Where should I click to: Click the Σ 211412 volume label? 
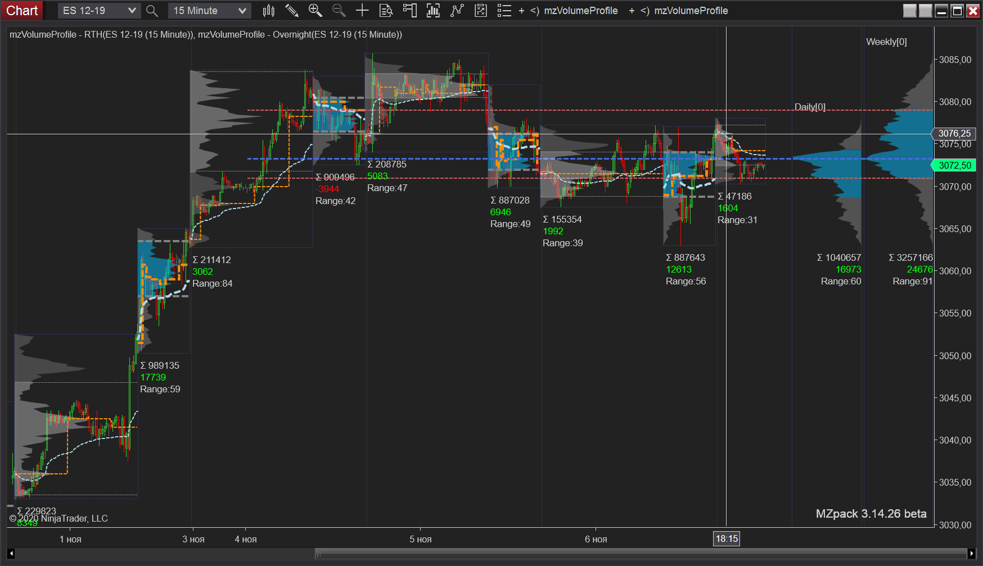(211, 260)
